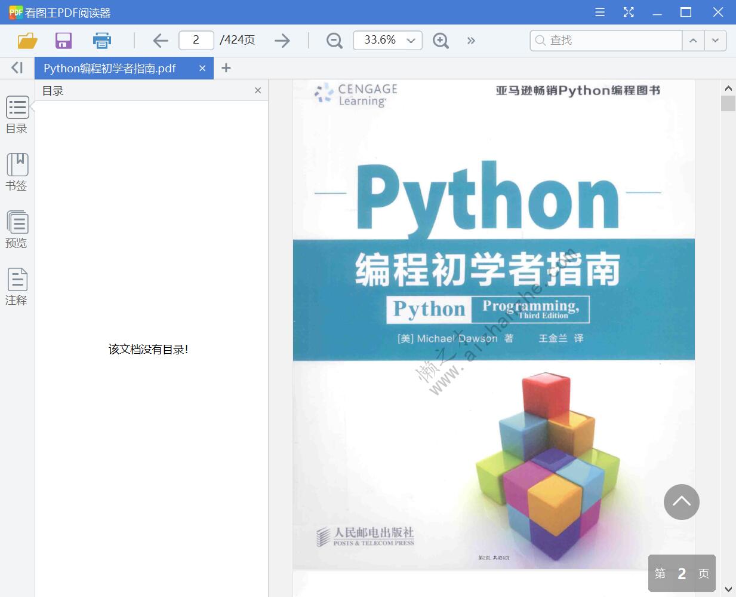This screenshot has width=736, height=597.
Task: Open the 注释 annotations sidebar panel
Action: pos(17,287)
